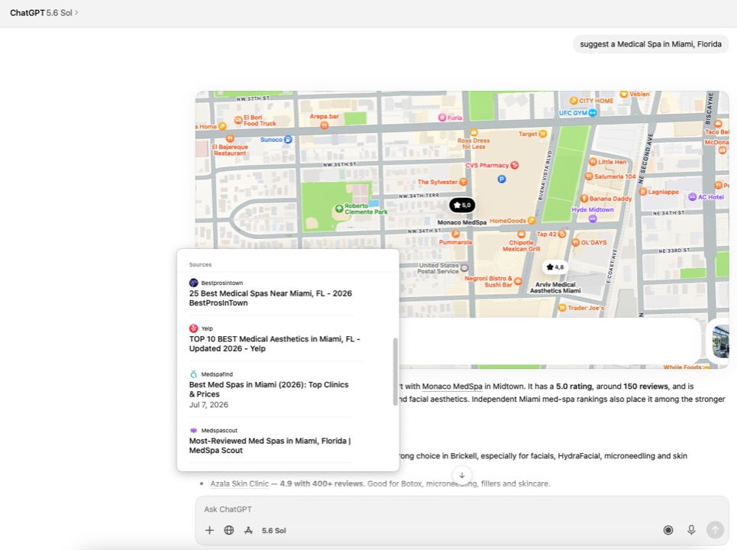Click the Sunoco gas station marker

288,140
